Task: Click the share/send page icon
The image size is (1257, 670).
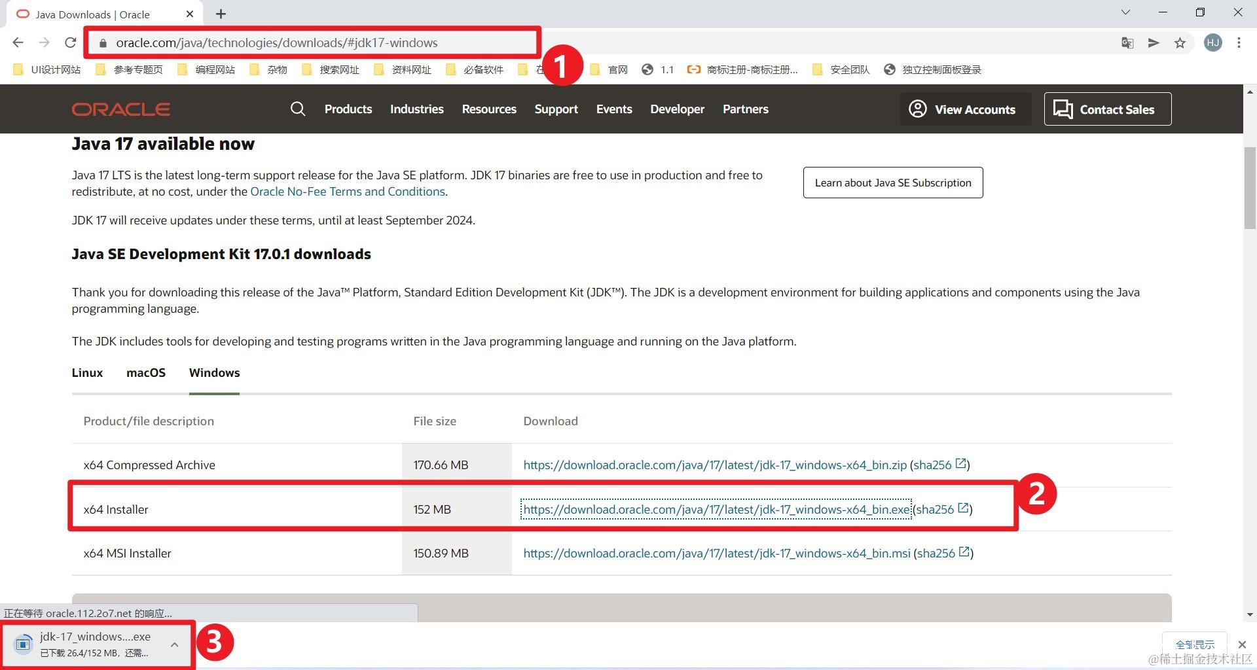Action: point(1154,43)
